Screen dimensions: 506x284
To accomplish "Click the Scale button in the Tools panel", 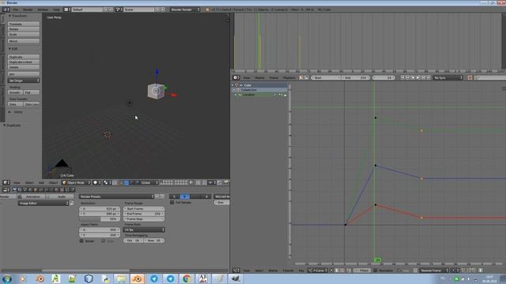I will click(x=24, y=35).
